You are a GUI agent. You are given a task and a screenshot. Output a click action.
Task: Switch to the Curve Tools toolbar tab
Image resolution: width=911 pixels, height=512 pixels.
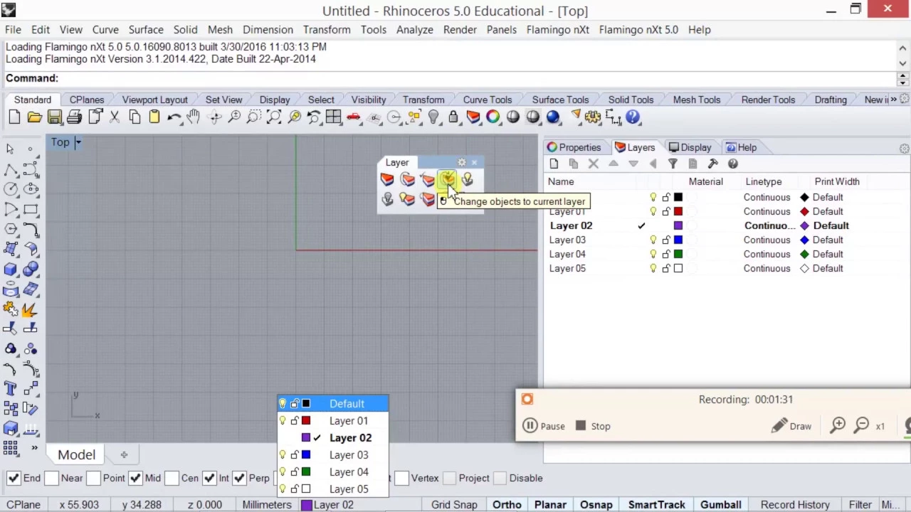pyautogui.click(x=488, y=100)
